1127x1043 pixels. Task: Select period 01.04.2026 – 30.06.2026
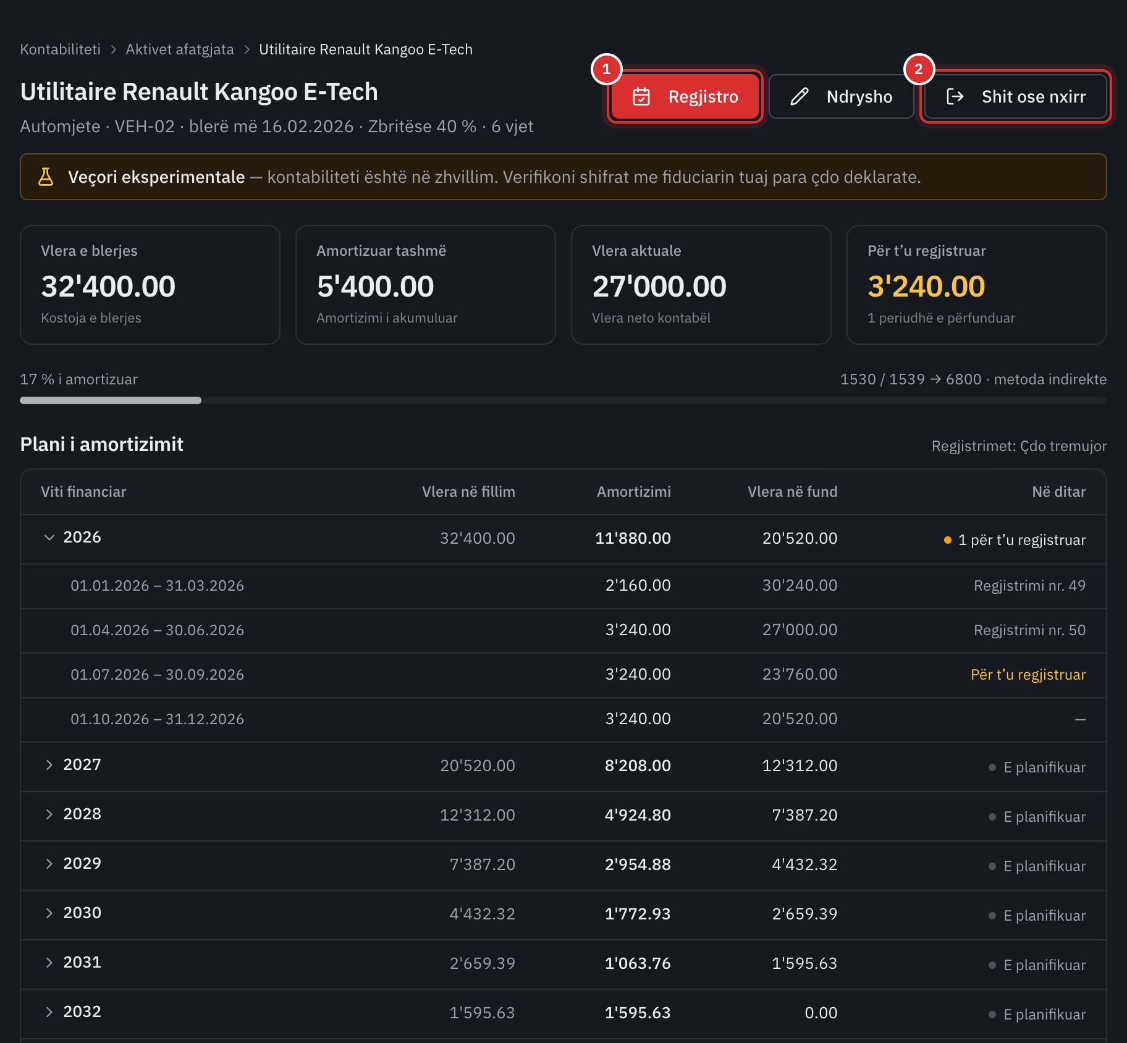click(157, 630)
